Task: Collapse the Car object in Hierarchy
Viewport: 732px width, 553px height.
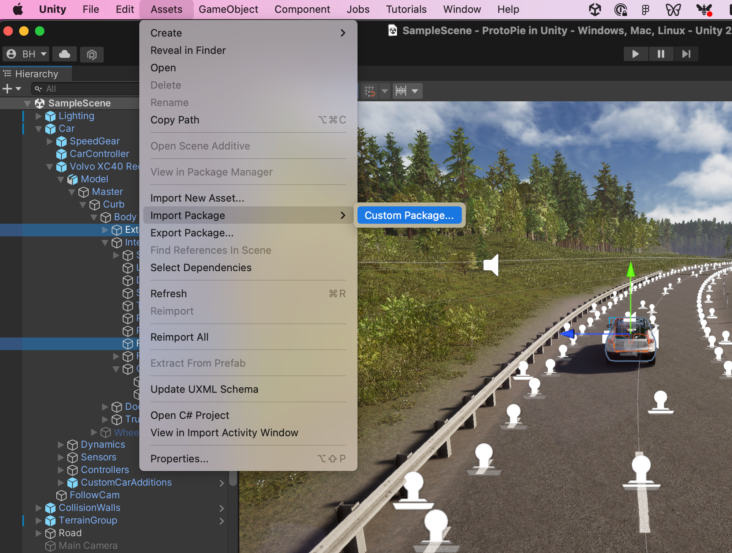Action: click(38, 129)
